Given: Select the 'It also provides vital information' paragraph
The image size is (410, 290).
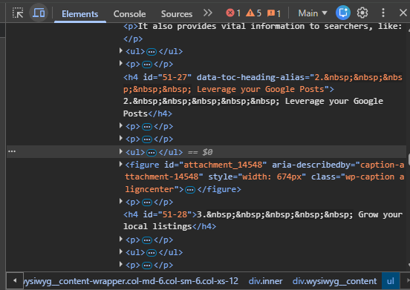Looking at the screenshot, I should pyautogui.click(x=262, y=26).
